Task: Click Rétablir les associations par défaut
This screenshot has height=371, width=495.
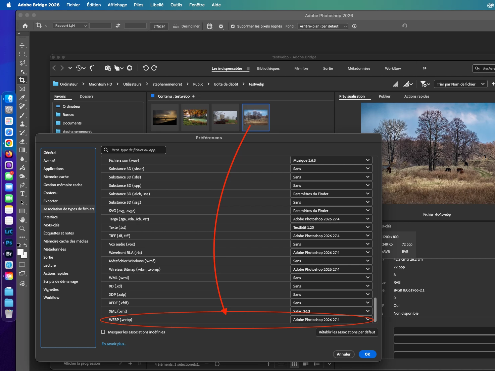Action: (347, 332)
